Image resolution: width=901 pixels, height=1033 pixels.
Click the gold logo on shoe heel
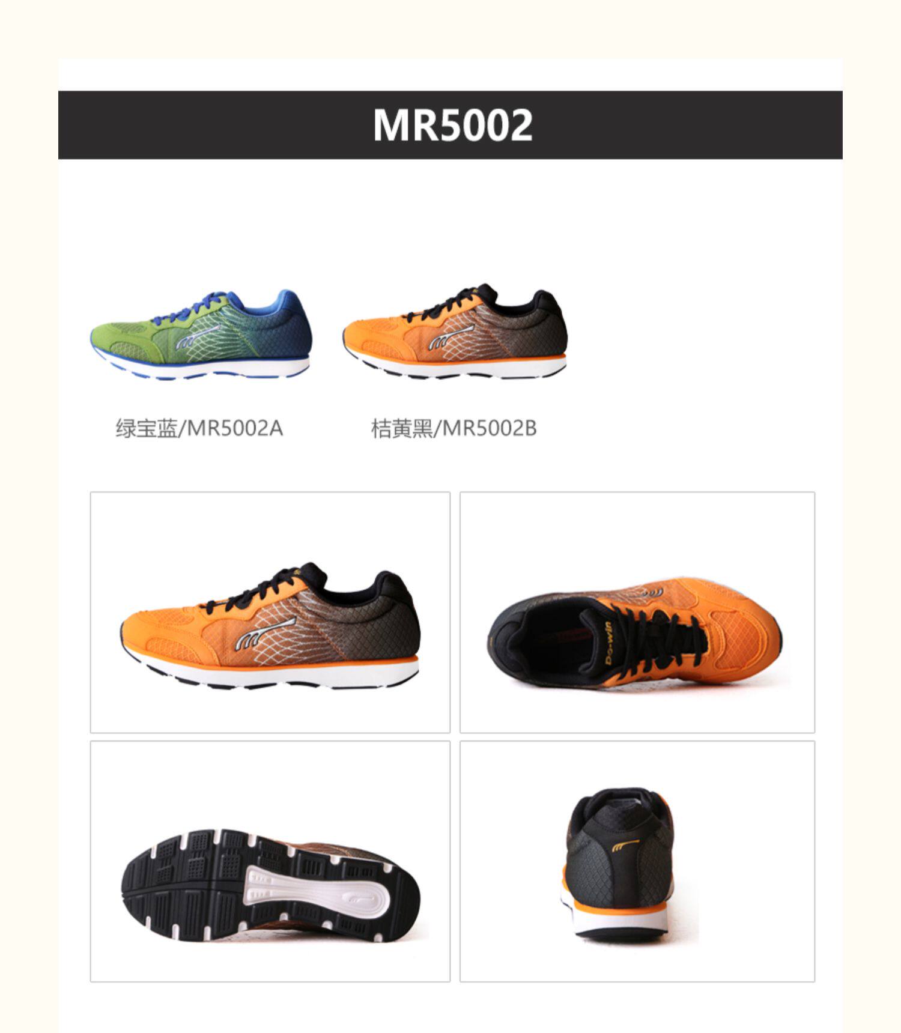coord(625,846)
